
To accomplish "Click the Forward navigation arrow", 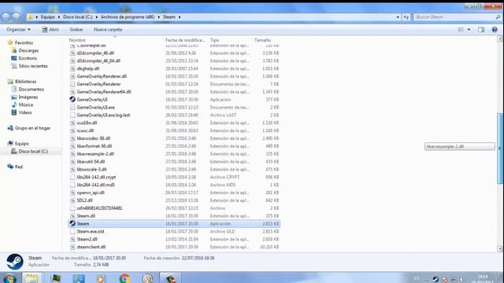I will [16, 17].
